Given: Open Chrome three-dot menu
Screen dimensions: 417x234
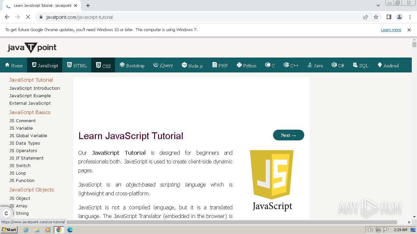Looking at the screenshot, I should coord(410,17).
